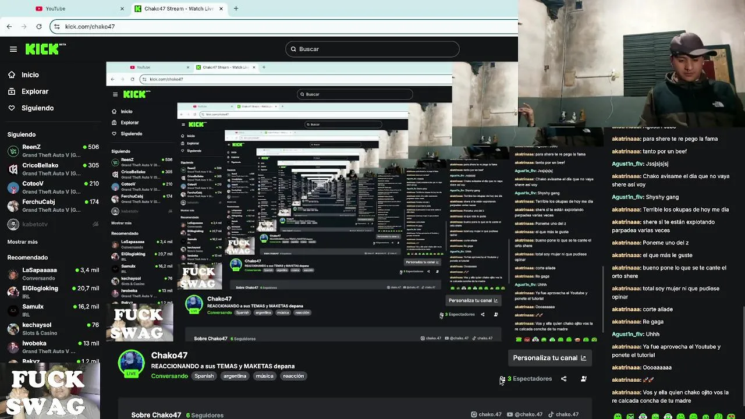Click chat message 'el que más le guste' in largest chat
745x419 pixels.
(x=668, y=255)
